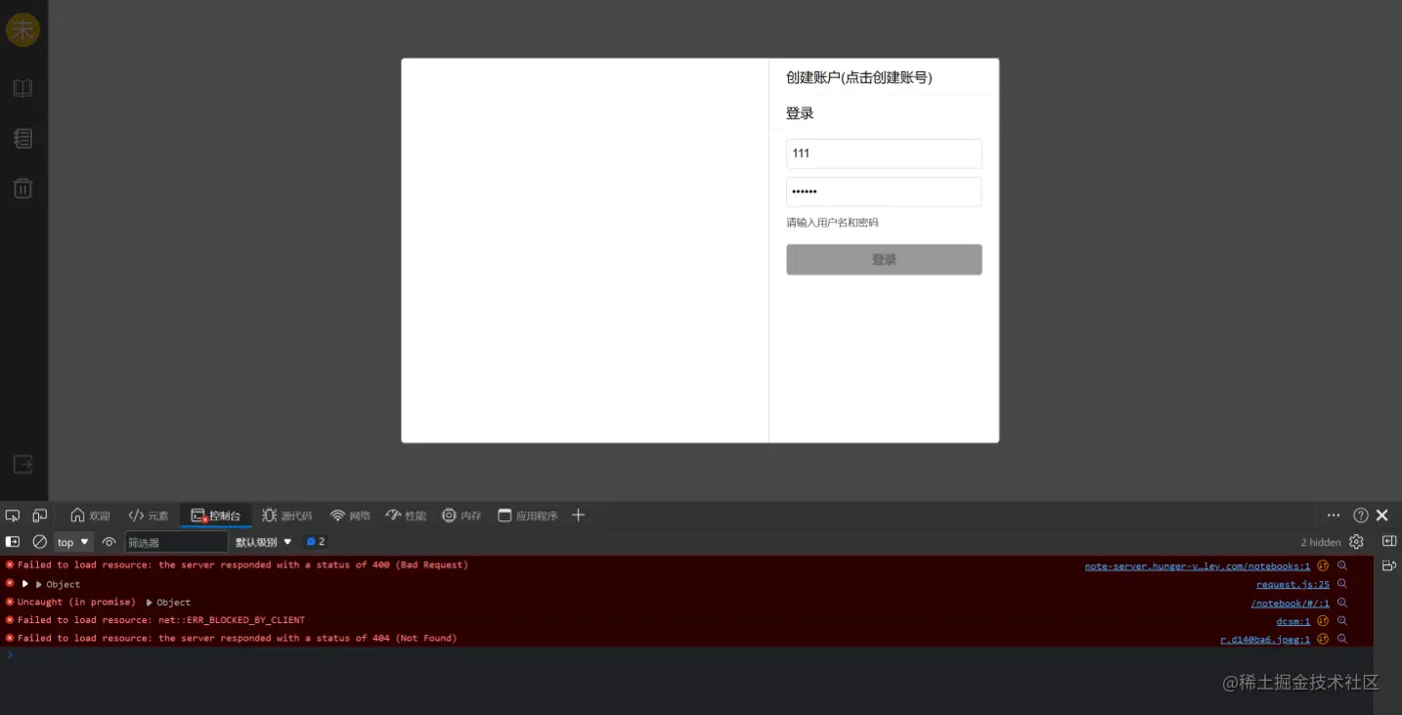Open the DevTools help question icon
The width and height of the screenshot is (1402, 715).
click(x=1361, y=515)
